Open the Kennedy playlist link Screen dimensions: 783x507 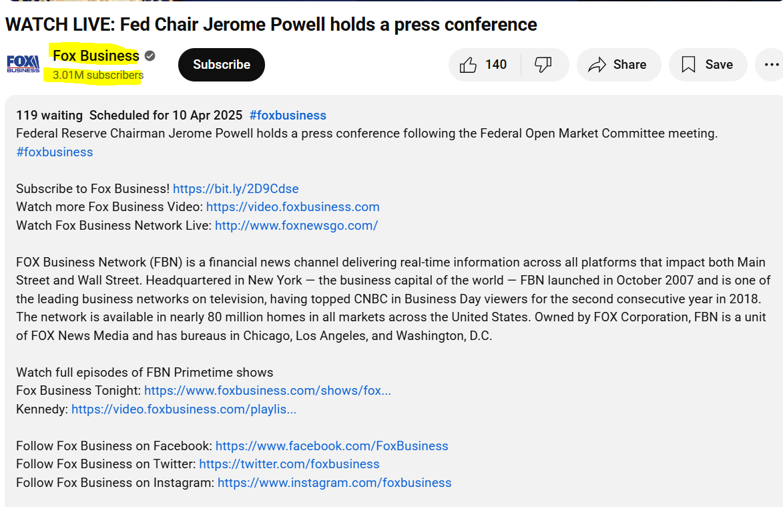[184, 409]
